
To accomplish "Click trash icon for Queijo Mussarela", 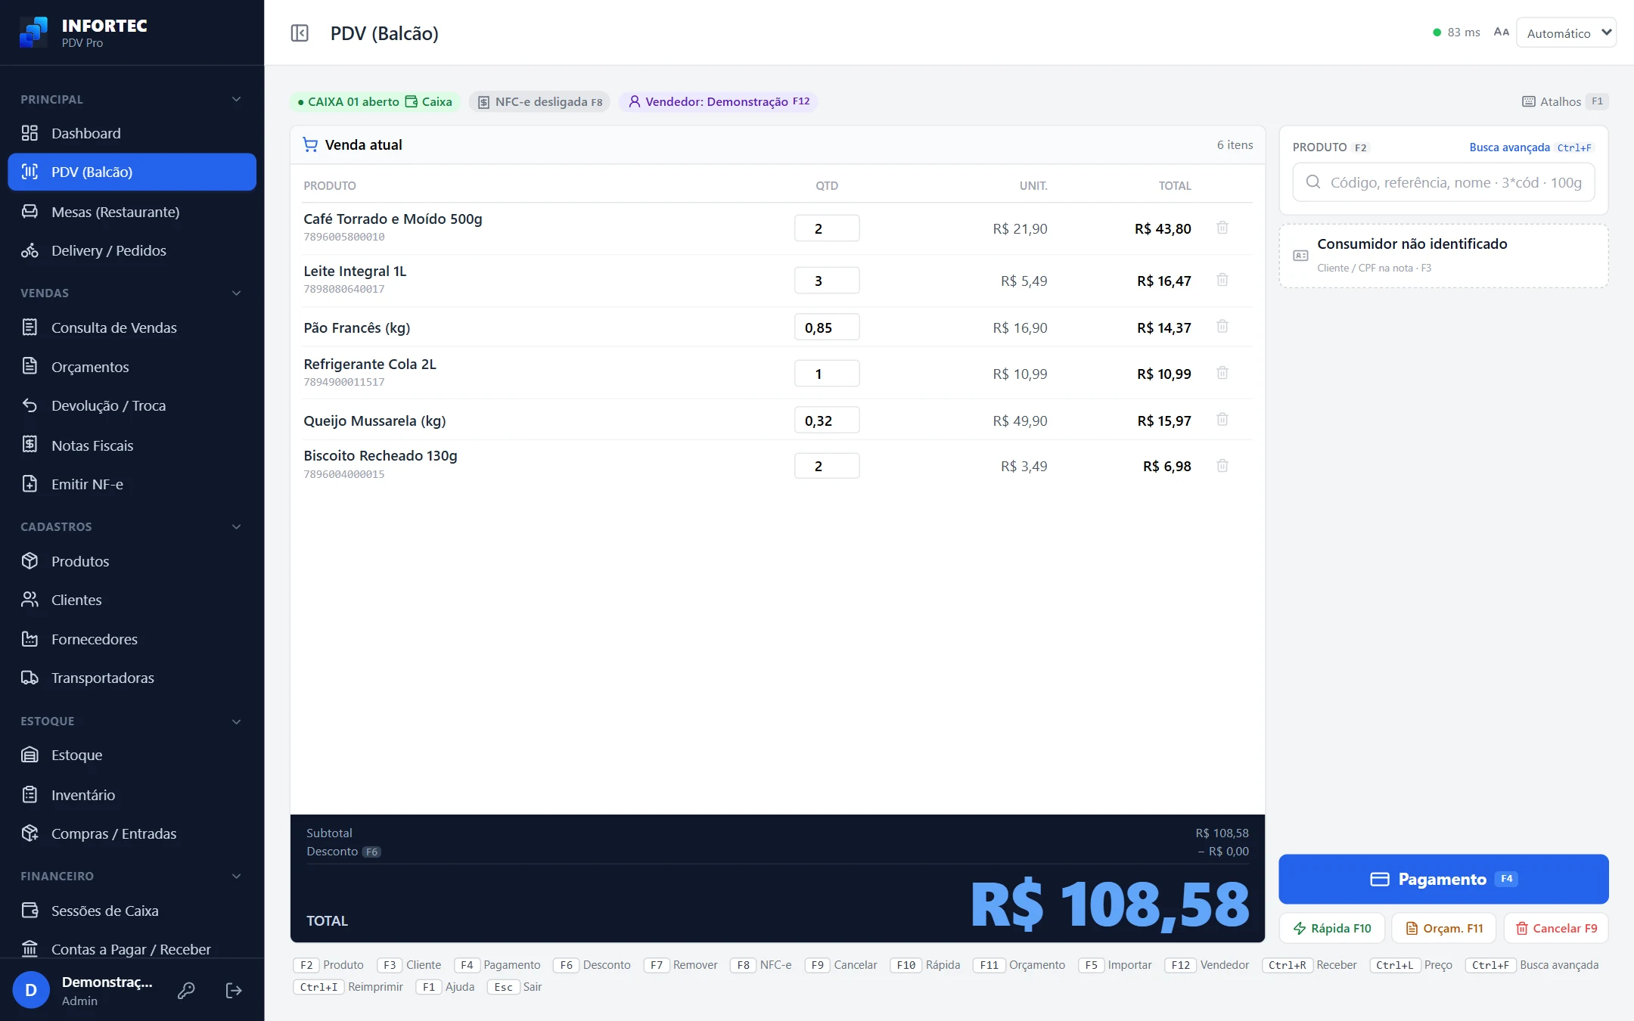I will pos(1222,420).
